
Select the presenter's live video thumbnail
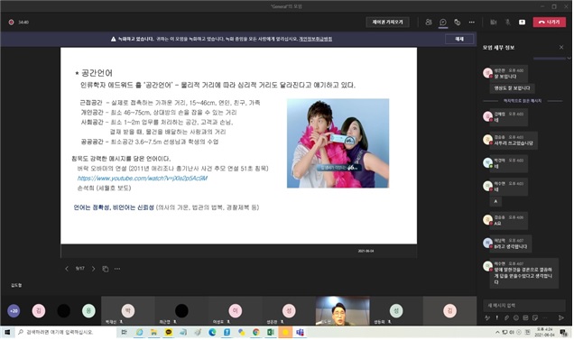coord(343,311)
